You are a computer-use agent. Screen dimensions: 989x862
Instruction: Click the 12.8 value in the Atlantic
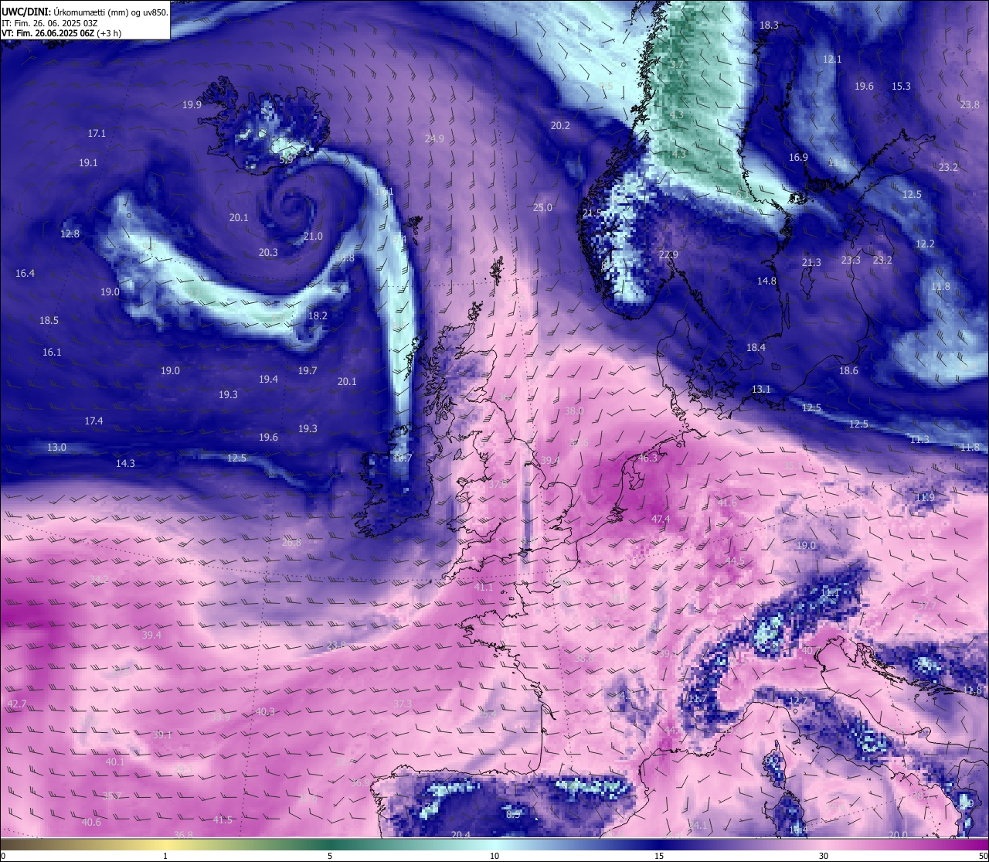70,234
